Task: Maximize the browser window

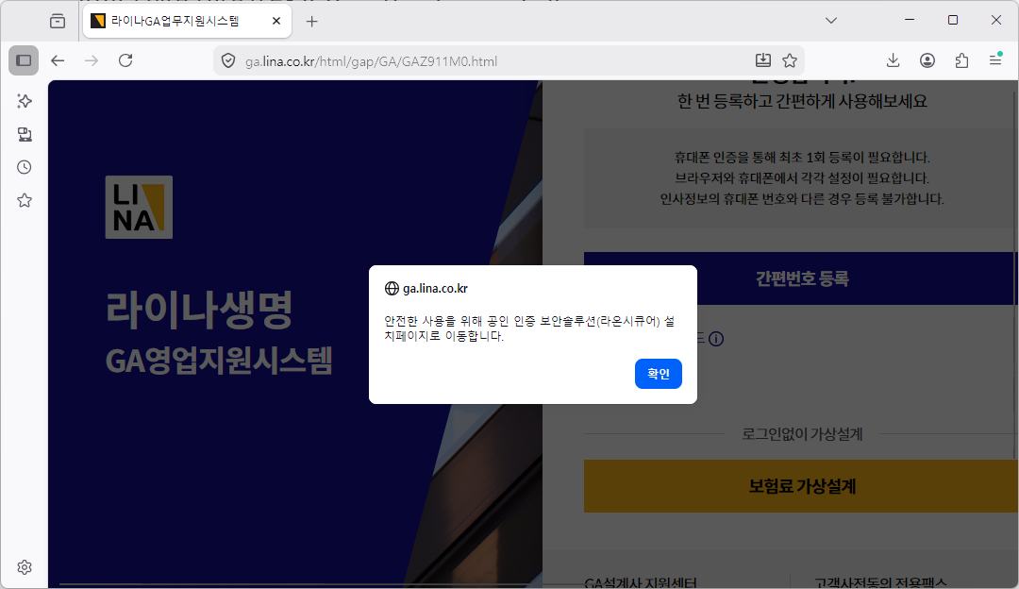Action: (953, 20)
